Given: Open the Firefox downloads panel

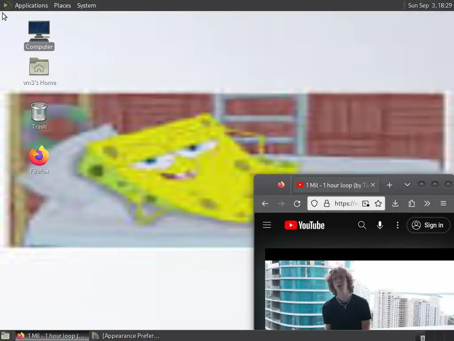Looking at the screenshot, I should (x=395, y=203).
